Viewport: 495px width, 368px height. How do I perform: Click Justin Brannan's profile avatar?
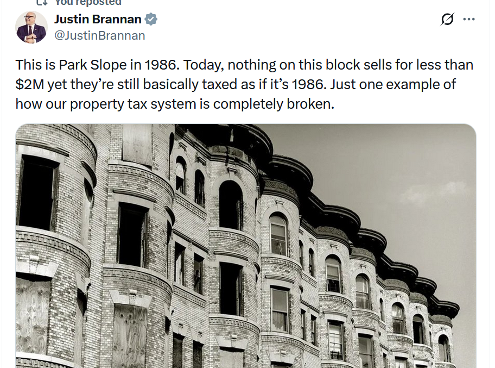click(31, 27)
